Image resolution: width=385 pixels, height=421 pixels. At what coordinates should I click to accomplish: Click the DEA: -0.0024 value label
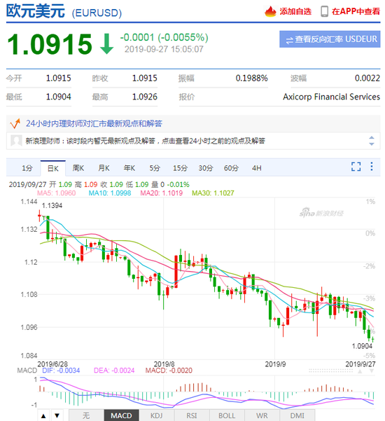coord(114,371)
